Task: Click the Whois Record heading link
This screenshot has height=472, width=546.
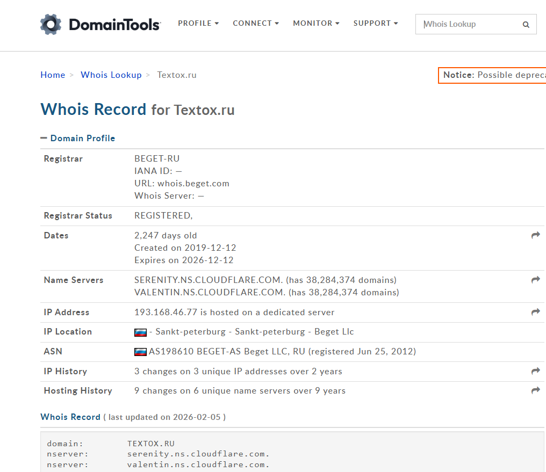Action: (70, 417)
